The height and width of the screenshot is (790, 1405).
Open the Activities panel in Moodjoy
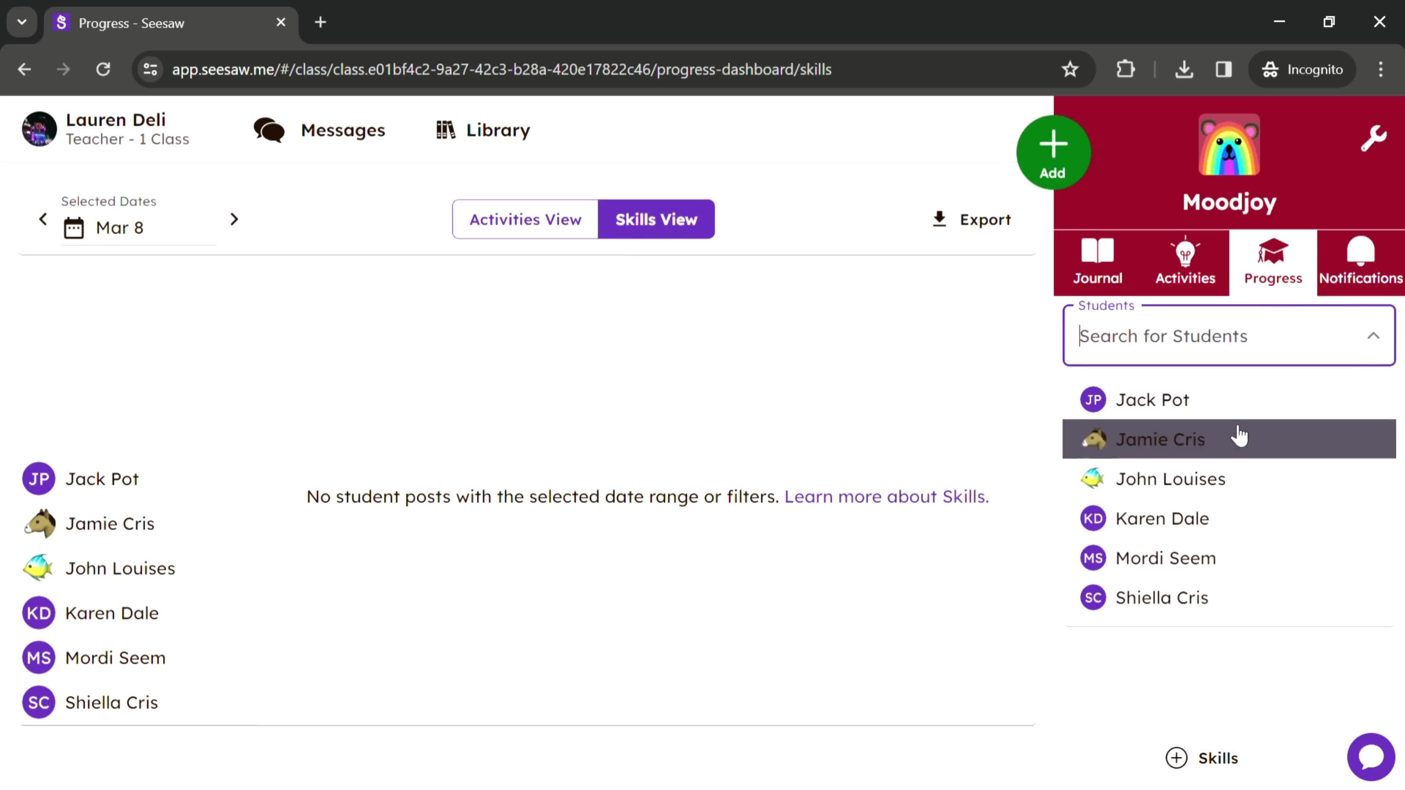pyautogui.click(x=1185, y=260)
